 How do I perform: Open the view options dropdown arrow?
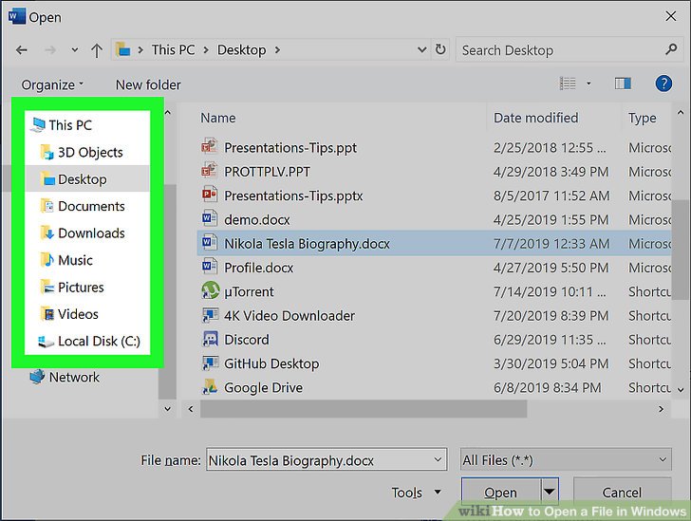pyautogui.click(x=588, y=84)
